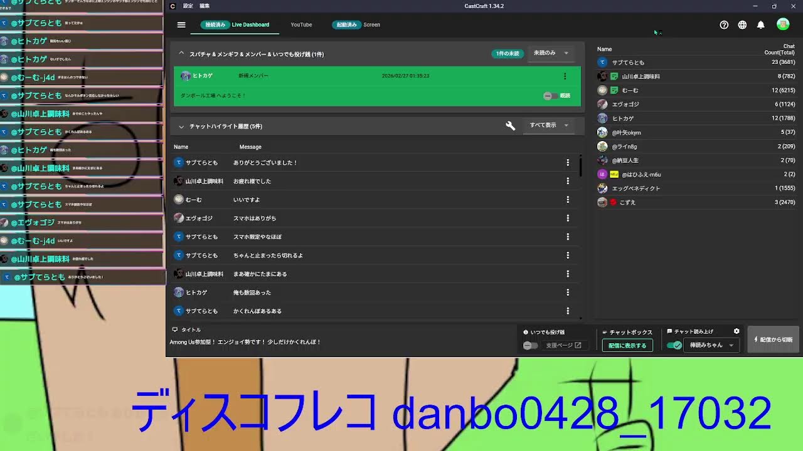803x451 pixels.
Task: Click こずえ avatar in the viewer list
Action: [x=602, y=202]
